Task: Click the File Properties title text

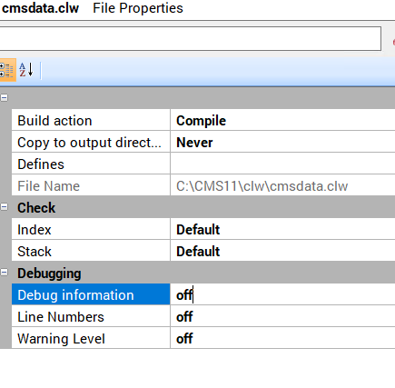Action: click(138, 8)
